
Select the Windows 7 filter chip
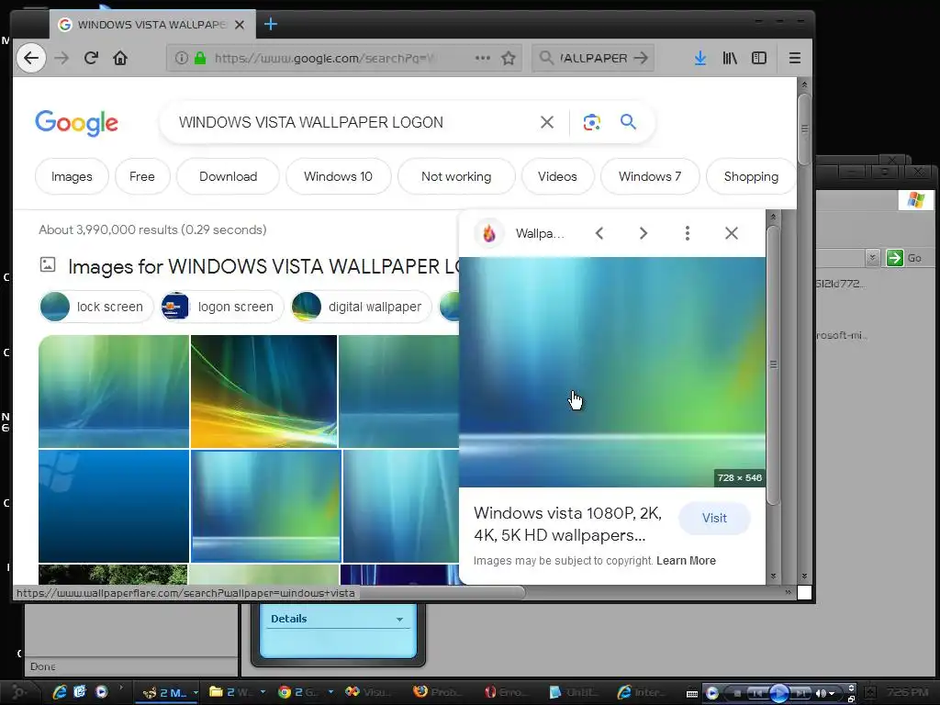[x=650, y=176]
